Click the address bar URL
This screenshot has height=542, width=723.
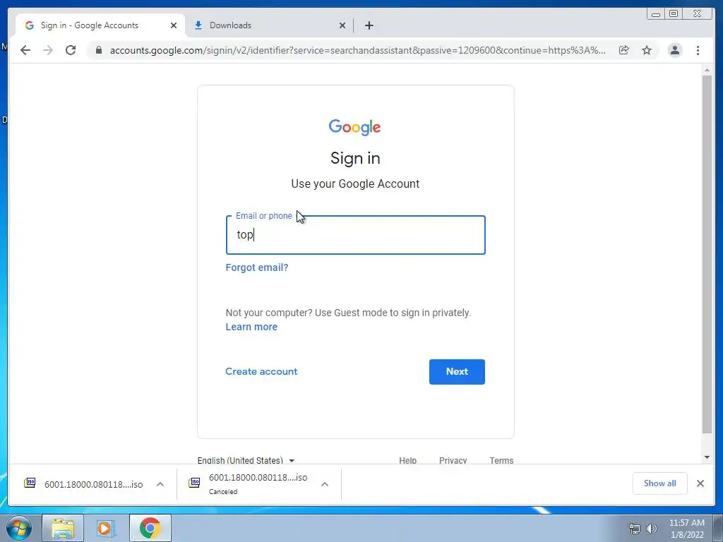(358, 50)
